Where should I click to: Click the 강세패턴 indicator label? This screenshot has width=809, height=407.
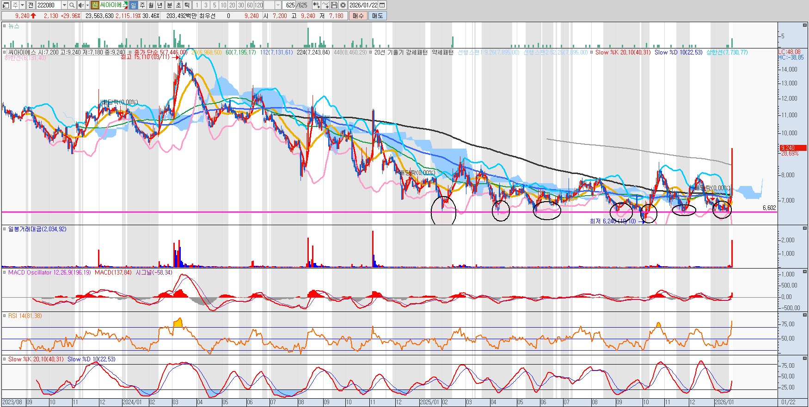[x=416, y=52]
